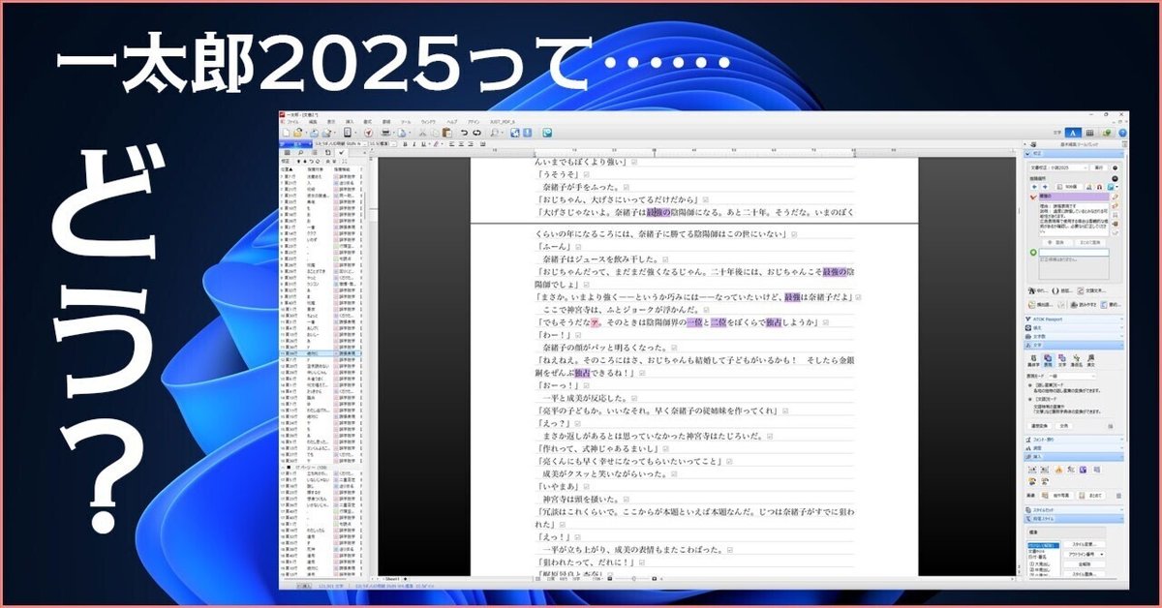Open the JUST_PDF_6 menu
The image size is (1162, 608).
[x=502, y=122]
